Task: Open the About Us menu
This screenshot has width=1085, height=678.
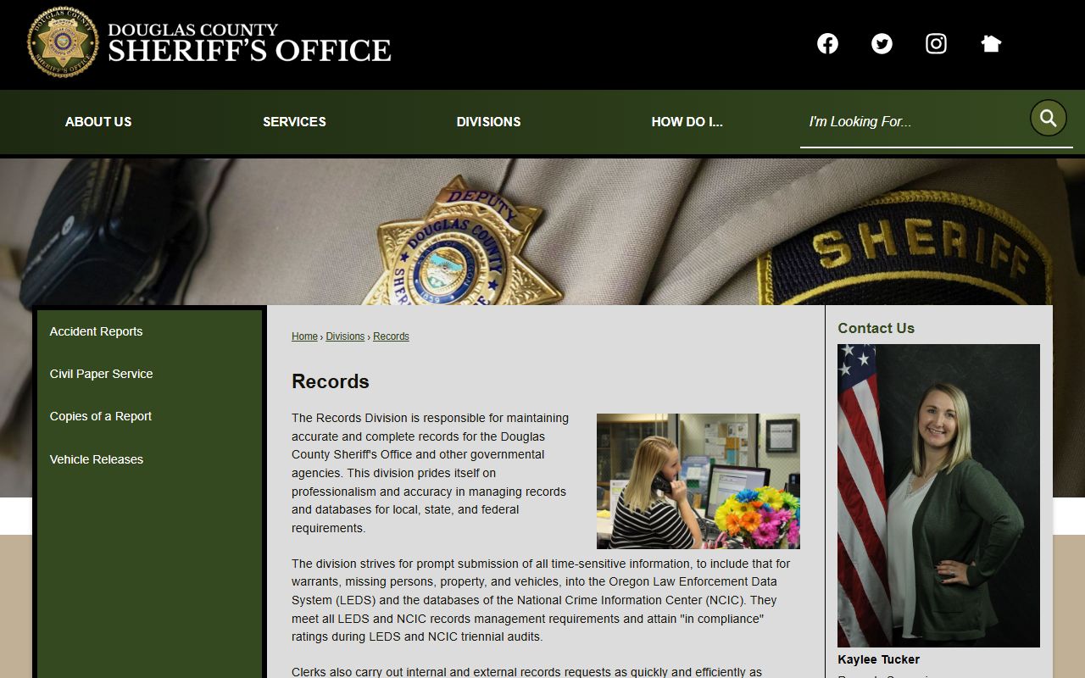Action: pos(98,122)
